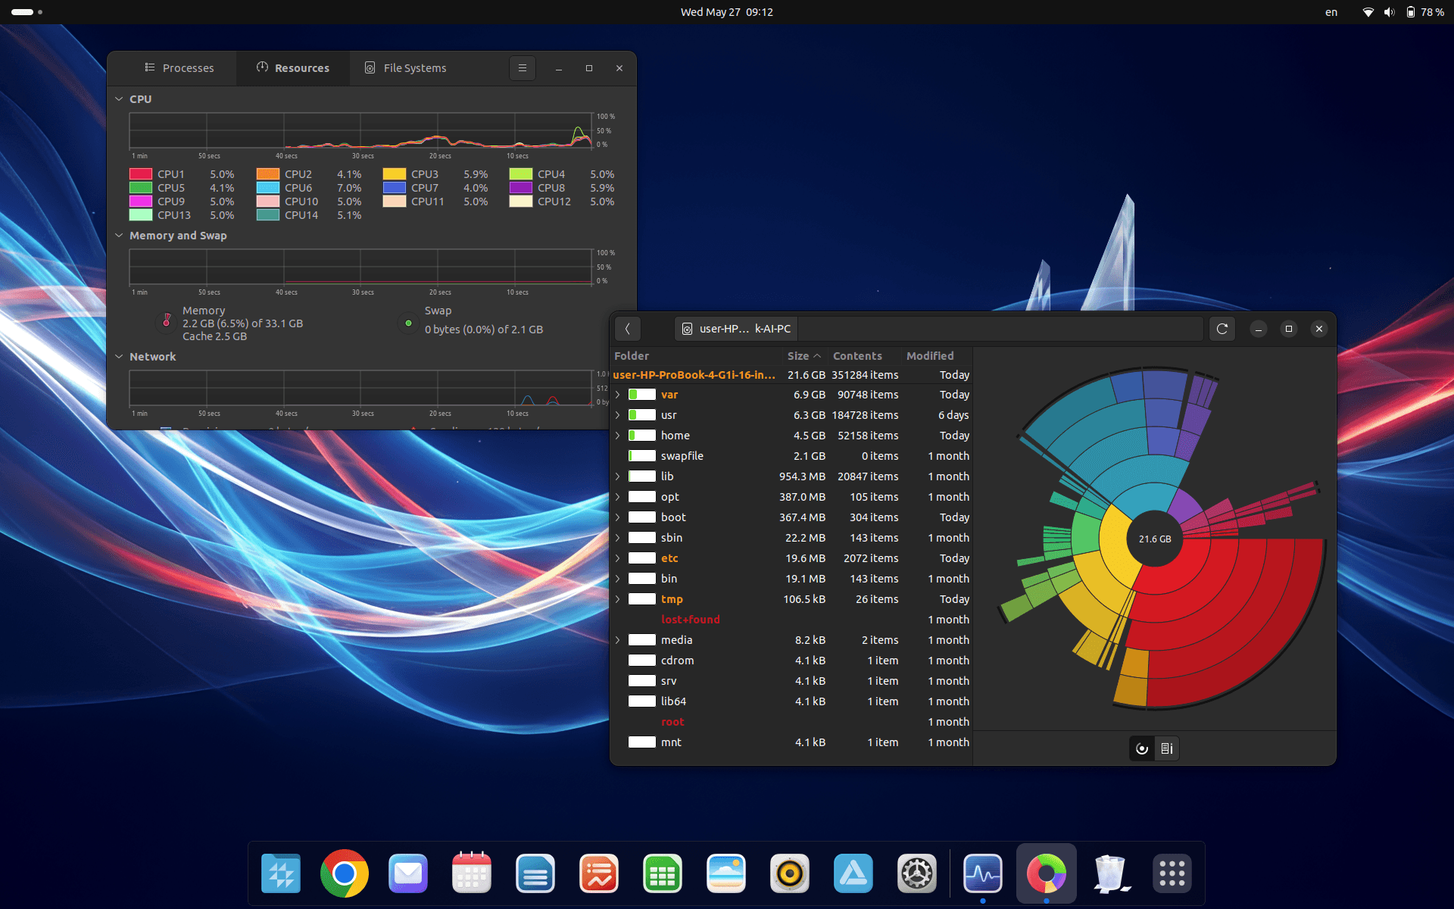Expand the home folder row

(x=618, y=436)
